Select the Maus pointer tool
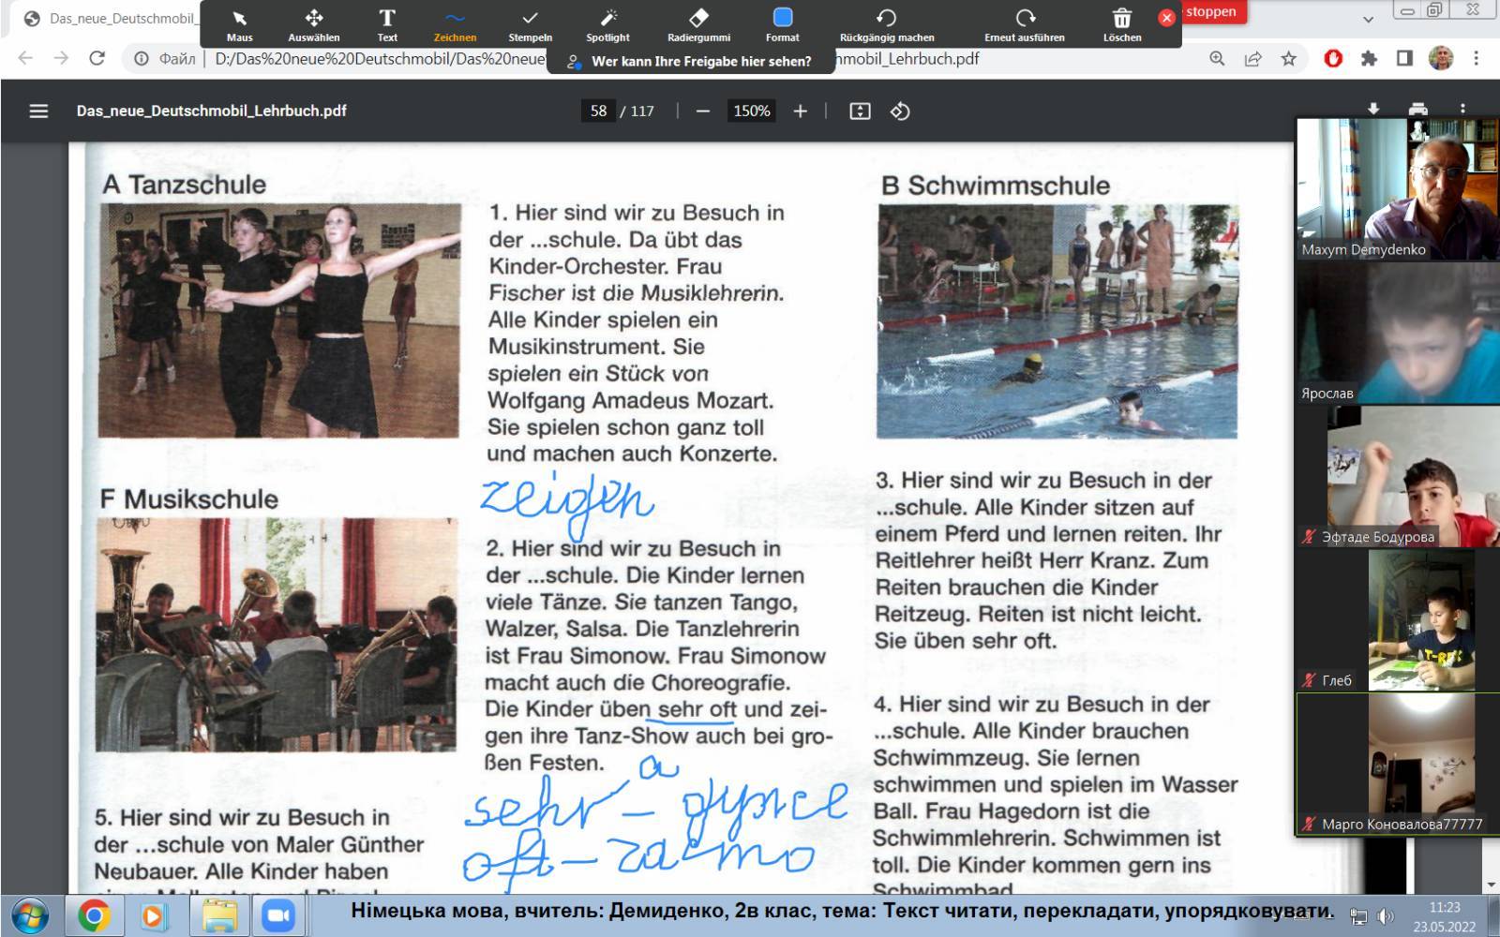The image size is (1500, 937). click(239, 24)
